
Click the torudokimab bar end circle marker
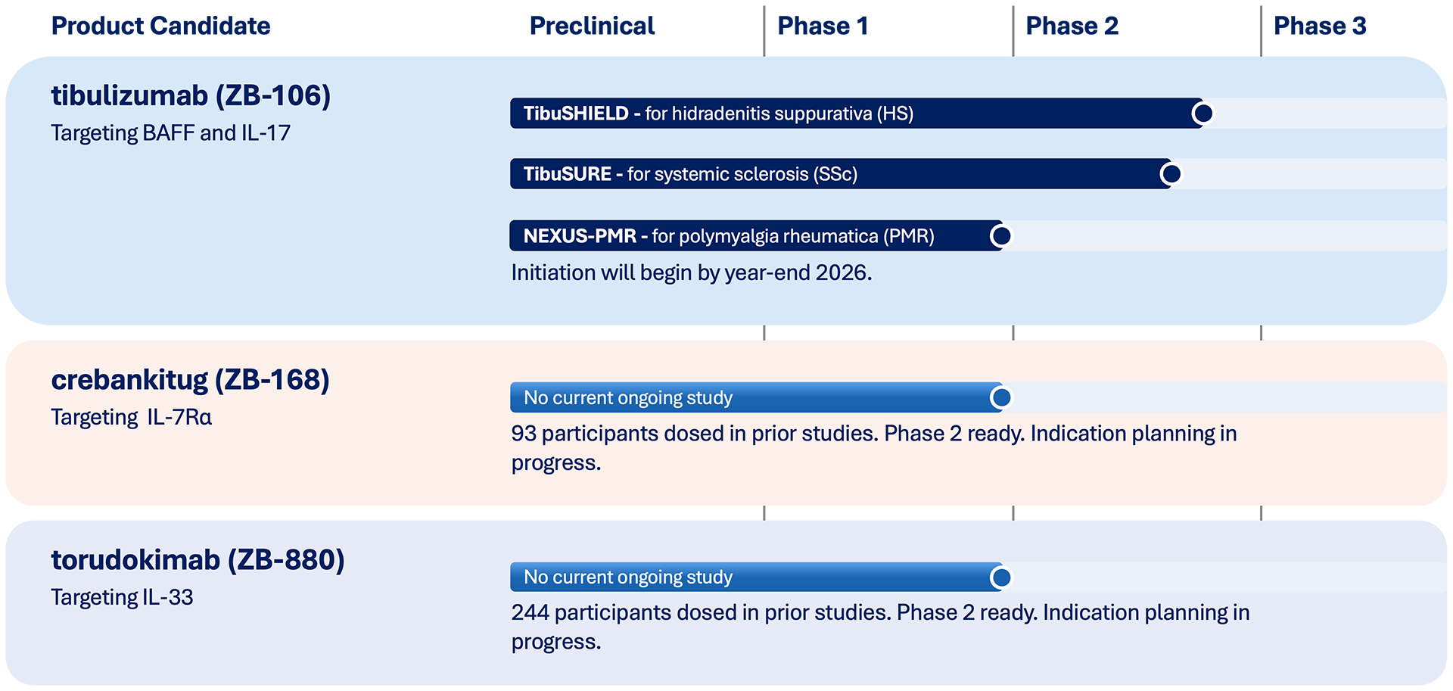[x=1001, y=577]
